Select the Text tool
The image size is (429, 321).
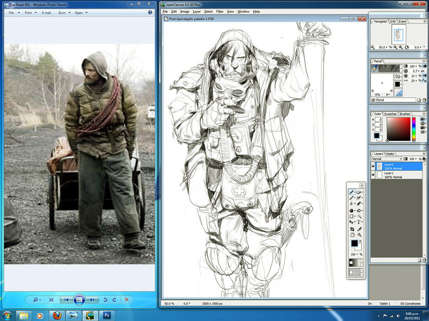pos(359,222)
